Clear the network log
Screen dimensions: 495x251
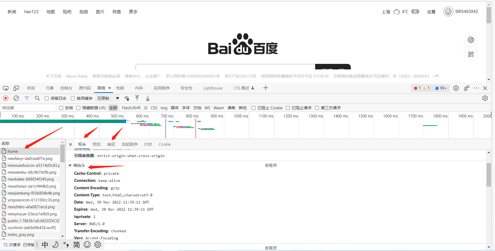[16, 98]
